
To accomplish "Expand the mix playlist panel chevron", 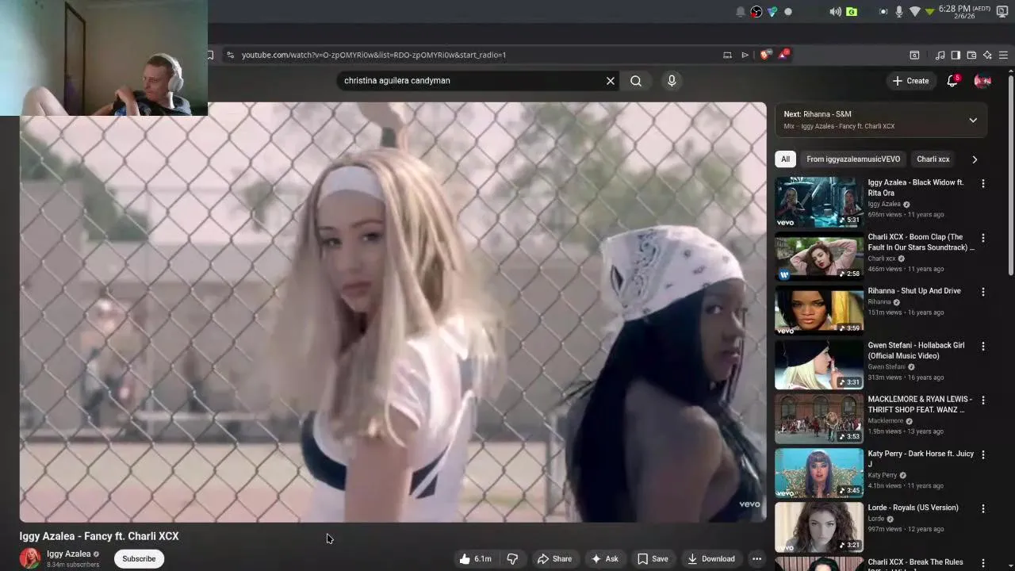I will (x=973, y=121).
